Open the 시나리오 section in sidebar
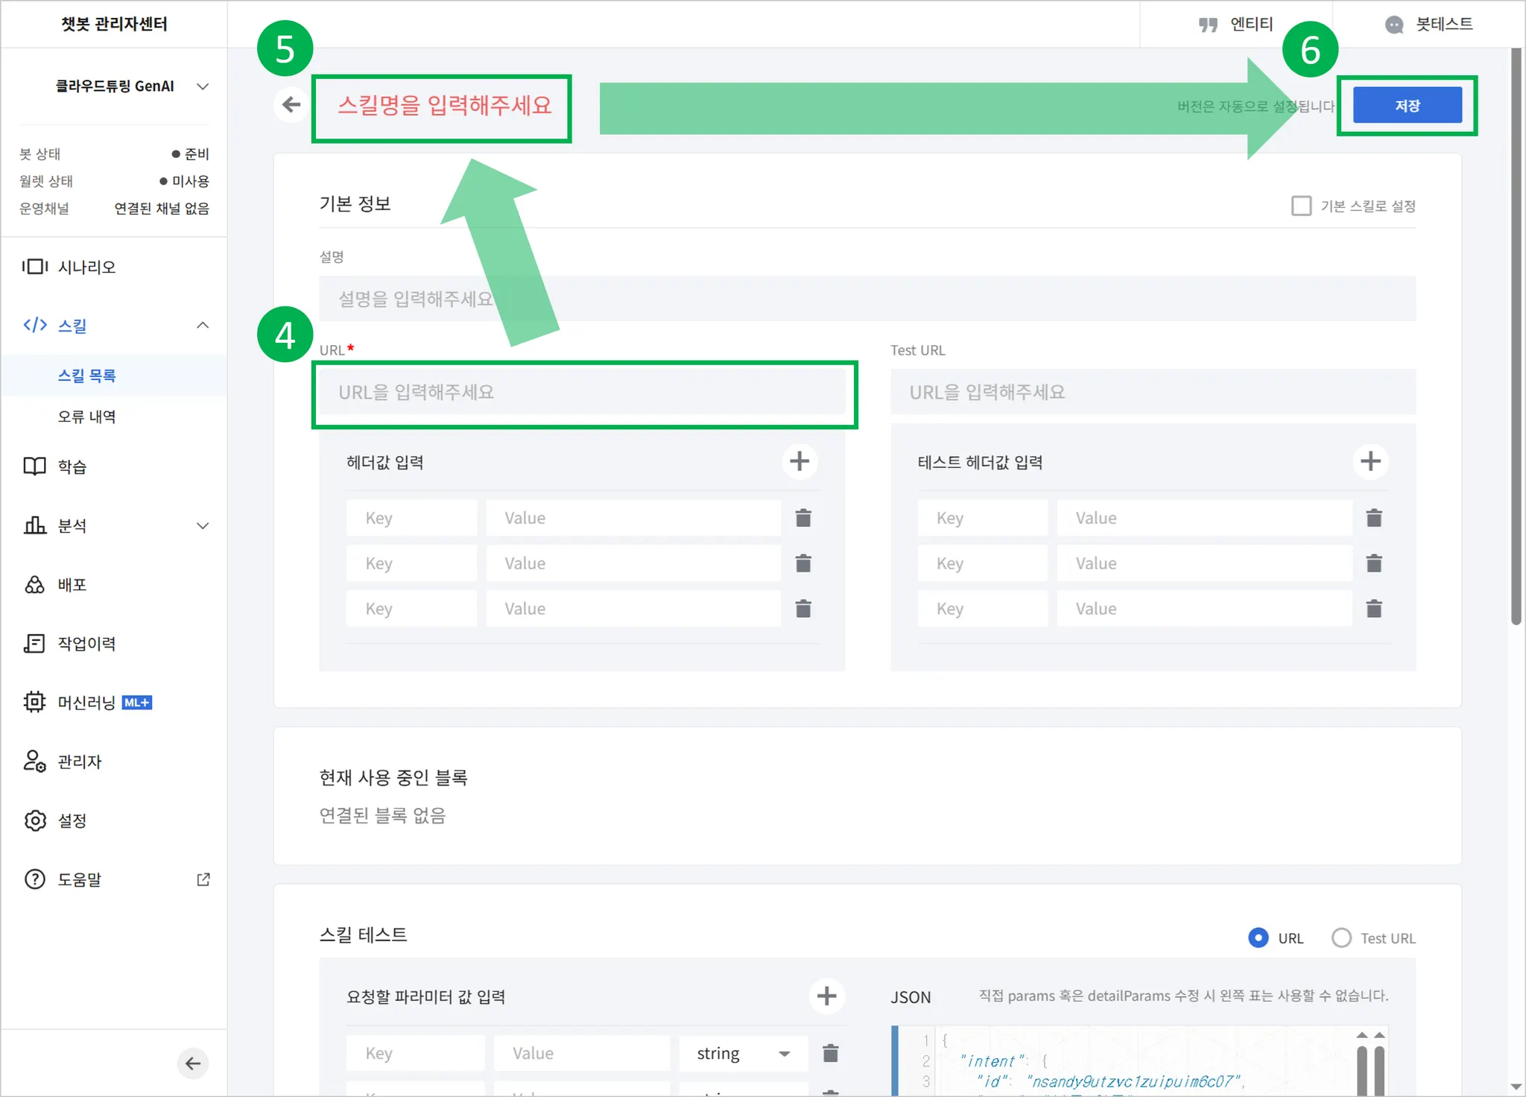The image size is (1526, 1097). pyautogui.click(x=86, y=266)
